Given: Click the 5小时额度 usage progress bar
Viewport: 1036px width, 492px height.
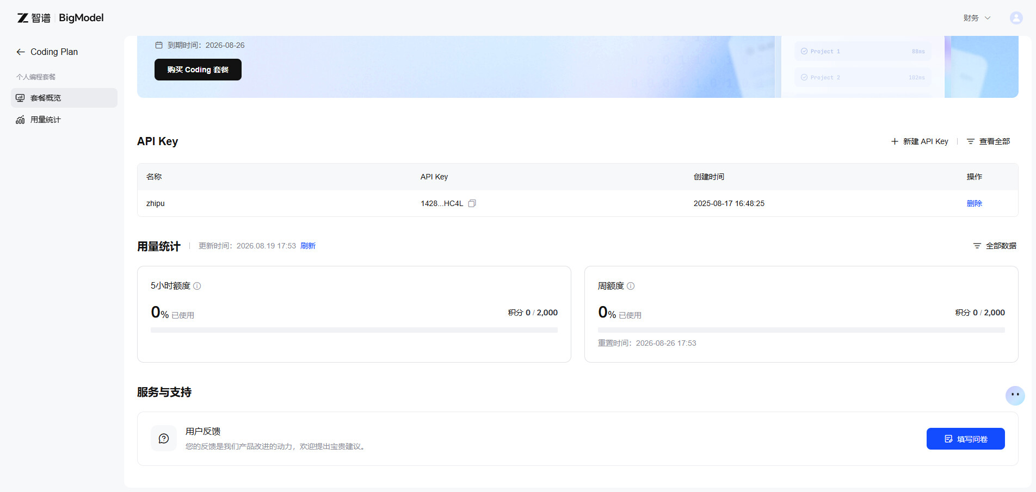Looking at the screenshot, I should click(x=354, y=330).
